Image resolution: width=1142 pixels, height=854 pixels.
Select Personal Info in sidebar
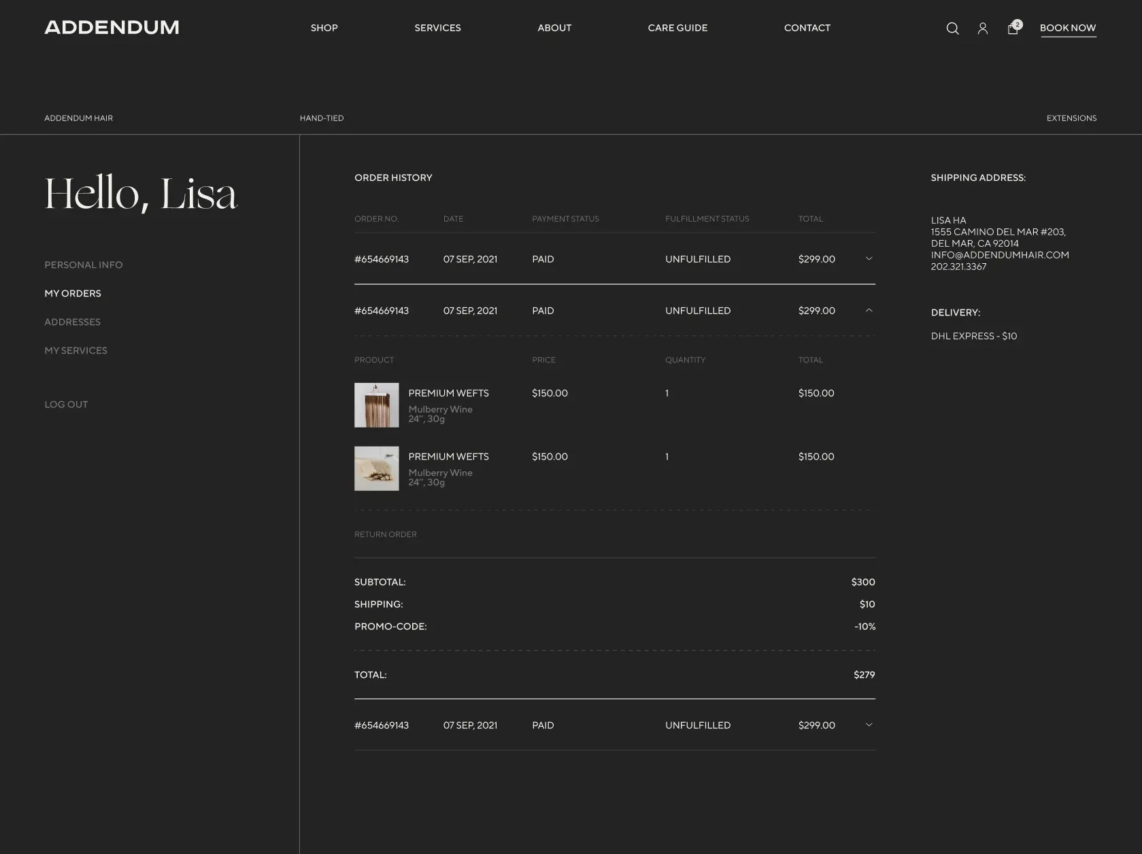coord(84,265)
